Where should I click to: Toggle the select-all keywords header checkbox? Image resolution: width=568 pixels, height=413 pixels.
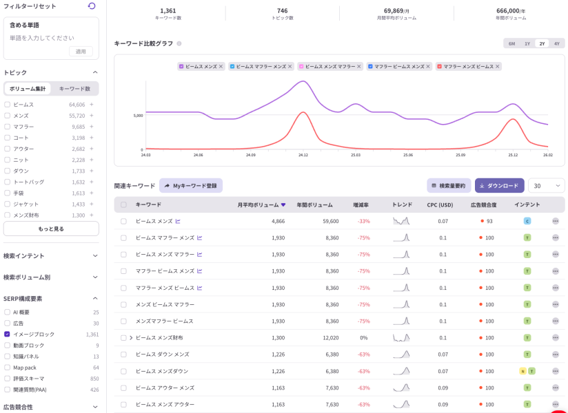[x=123, y=204]
